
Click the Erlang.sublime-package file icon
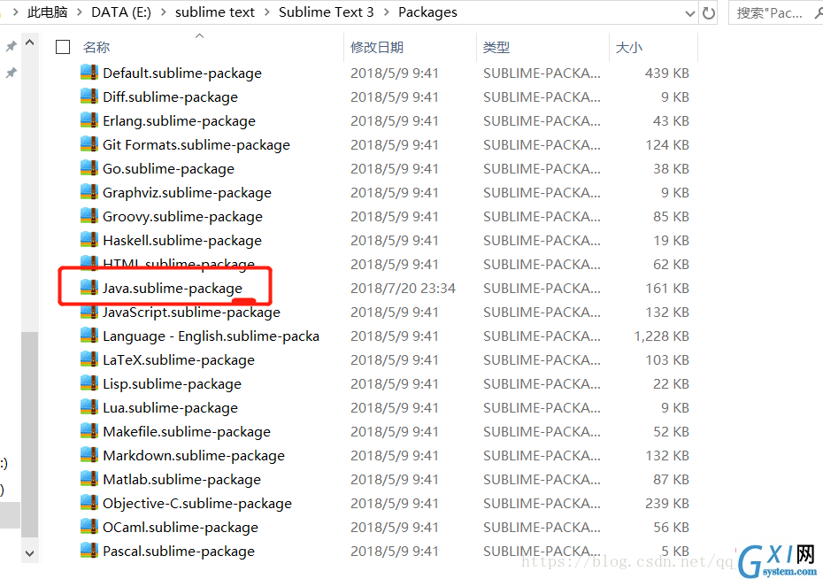tap(89, 120)
